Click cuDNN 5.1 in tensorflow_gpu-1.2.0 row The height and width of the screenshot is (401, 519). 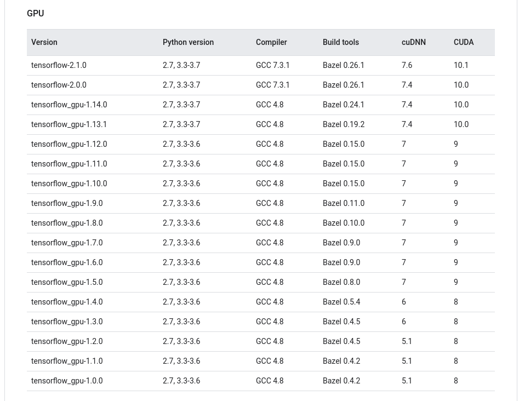click(407, 341)
